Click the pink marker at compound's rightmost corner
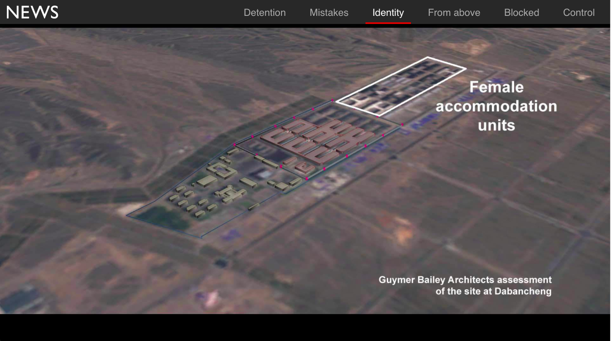 coord(402,125)
